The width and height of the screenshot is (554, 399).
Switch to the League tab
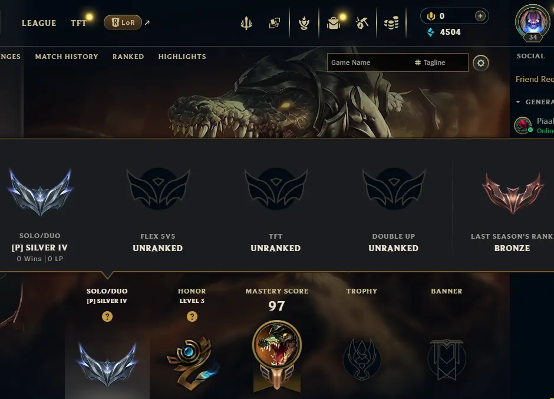(x=39, y=24)
